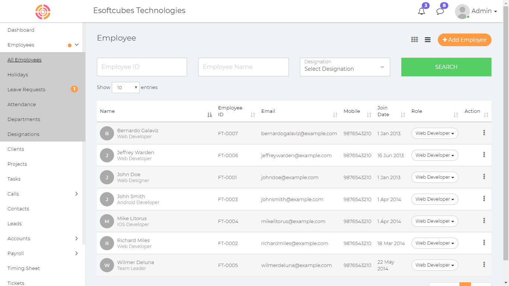Open action menu for John Doe

coord(484,177)
